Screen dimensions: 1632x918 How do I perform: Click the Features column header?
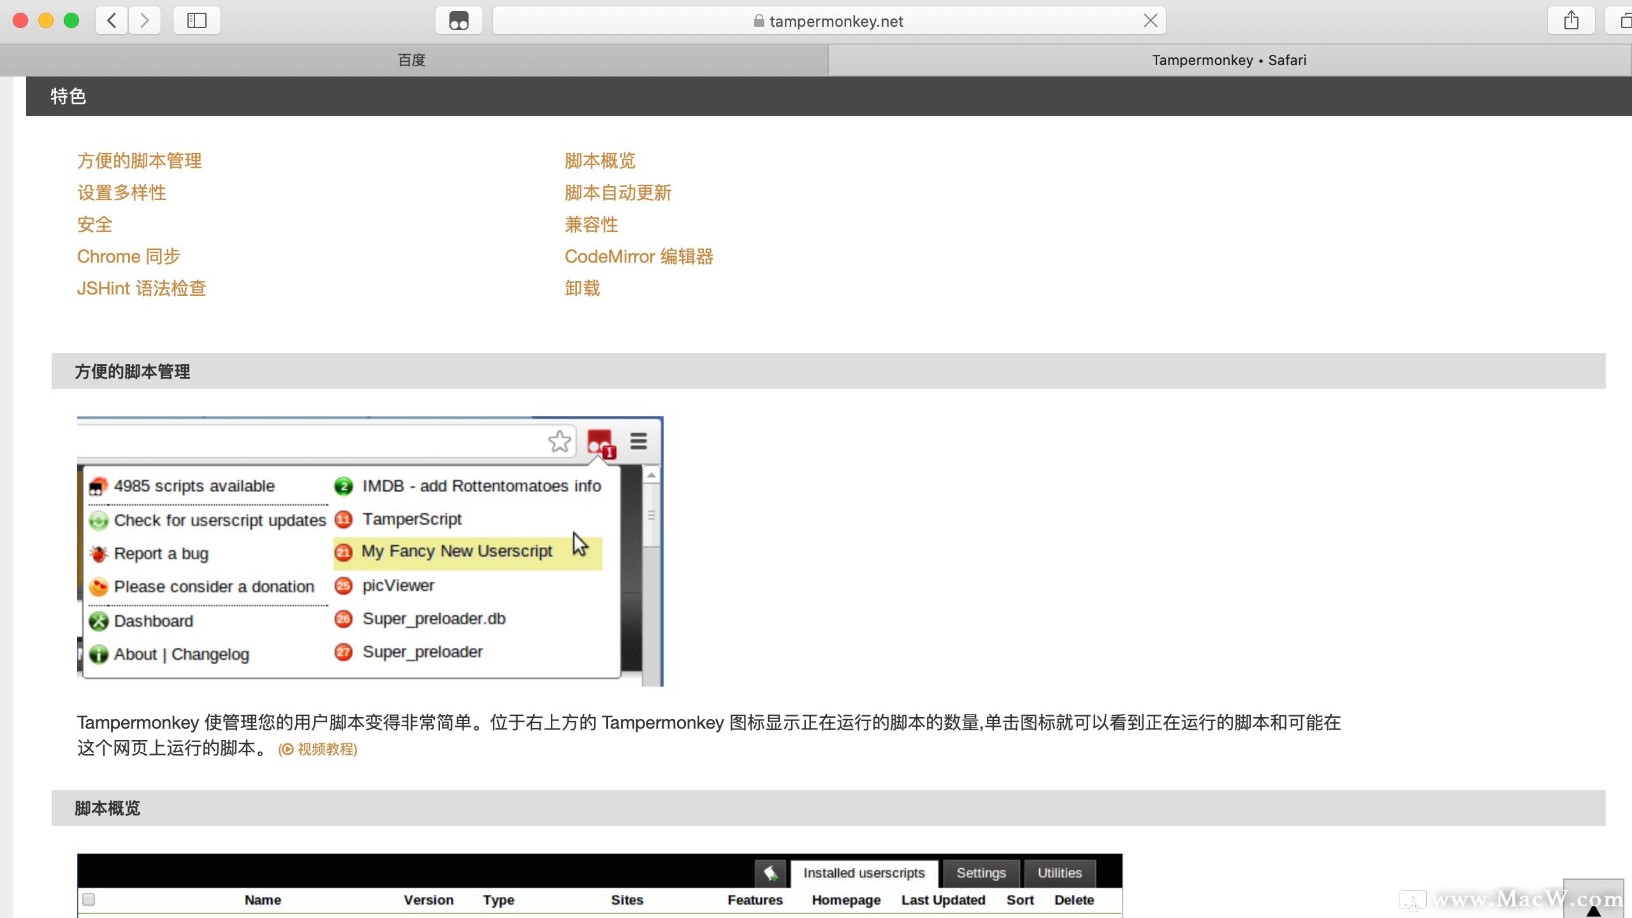click(x=755, y=900)
